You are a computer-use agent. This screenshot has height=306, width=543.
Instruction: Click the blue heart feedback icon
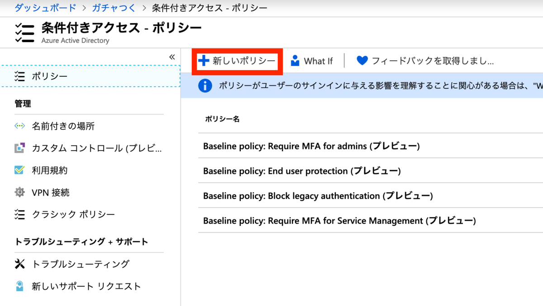tap(362, 61)
